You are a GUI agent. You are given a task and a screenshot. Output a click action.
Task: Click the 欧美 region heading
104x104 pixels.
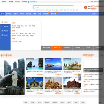click(14, 31)
